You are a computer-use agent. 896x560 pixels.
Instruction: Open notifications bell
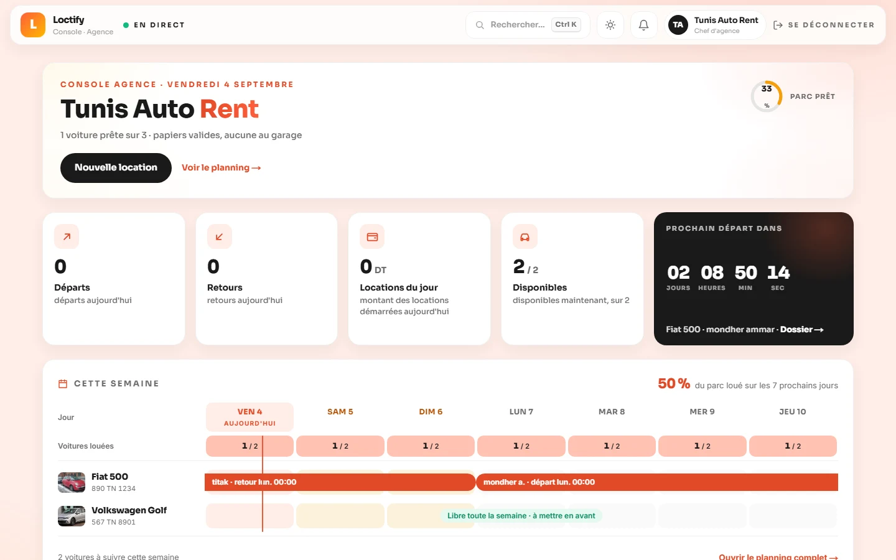[x=644, y=25]
